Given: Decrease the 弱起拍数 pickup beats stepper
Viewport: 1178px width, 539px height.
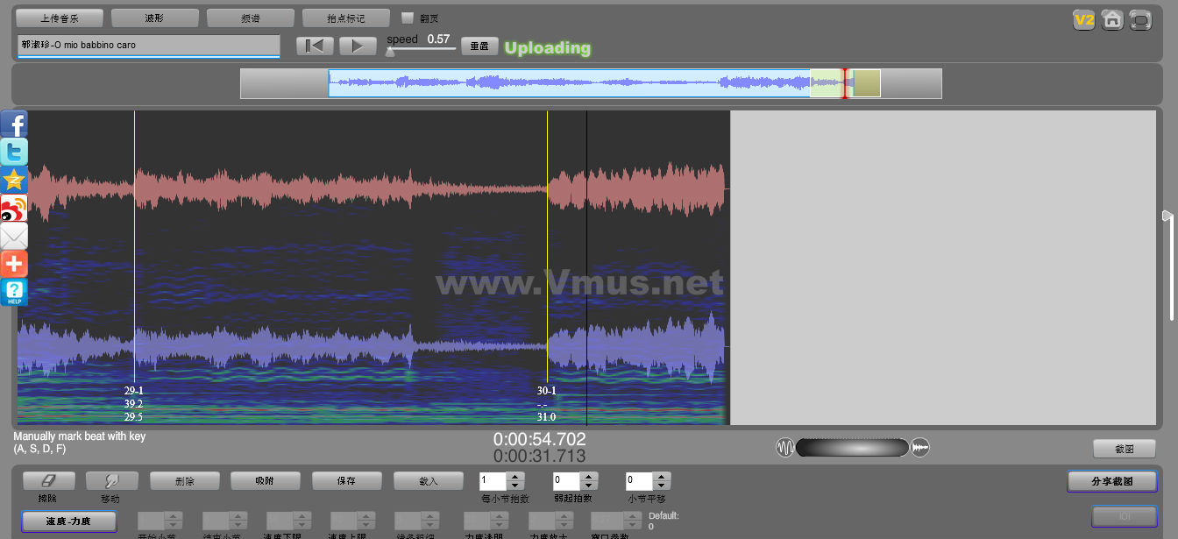Looking at the screenshot, I should tap(589, 486).
